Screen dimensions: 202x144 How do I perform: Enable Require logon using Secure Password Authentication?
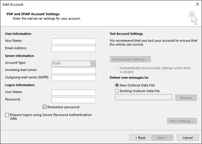(x=7, y=115)
